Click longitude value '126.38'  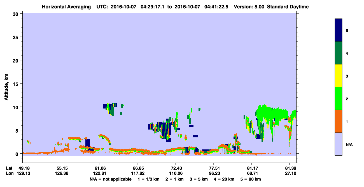point(61,173)
